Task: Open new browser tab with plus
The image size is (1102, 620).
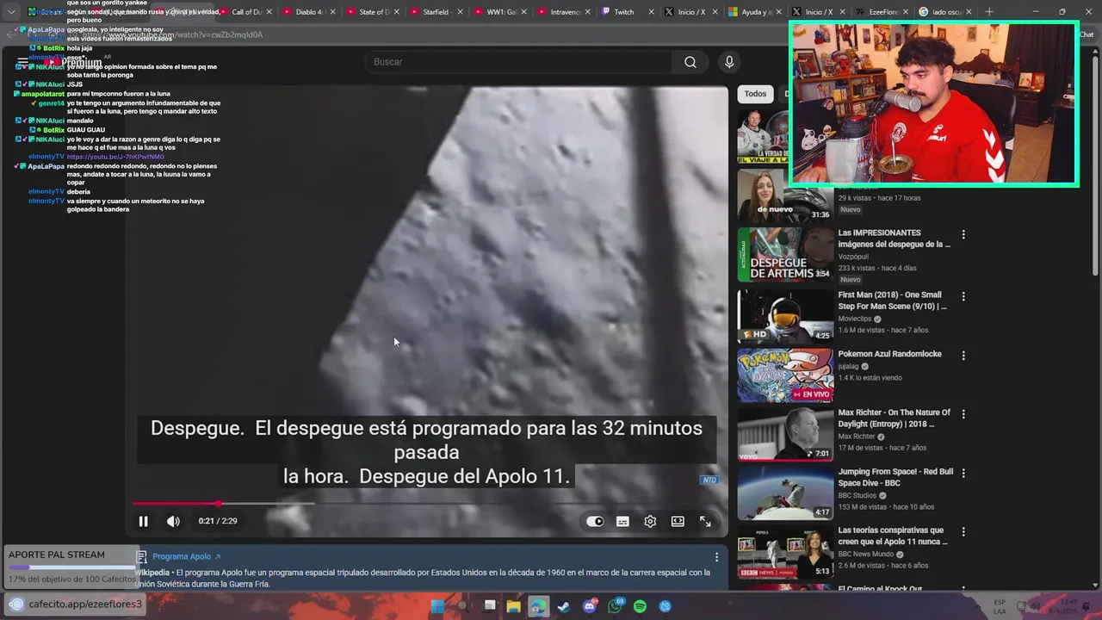Action: [x=988, y=12]
